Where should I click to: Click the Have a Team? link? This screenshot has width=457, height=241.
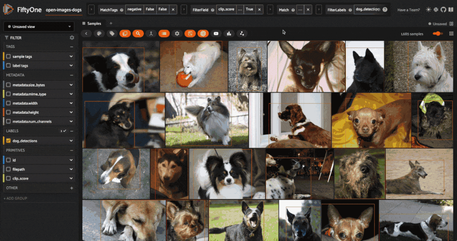click(x=408, y=10)
